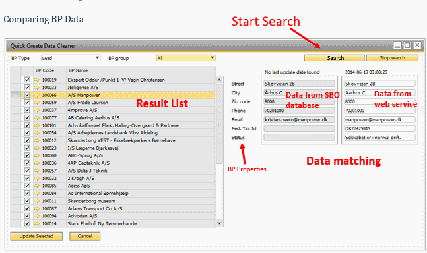Uncheck Ekspert Odder row checkbox
This screenshot has height=253, width=427.
tap(27, 80)
